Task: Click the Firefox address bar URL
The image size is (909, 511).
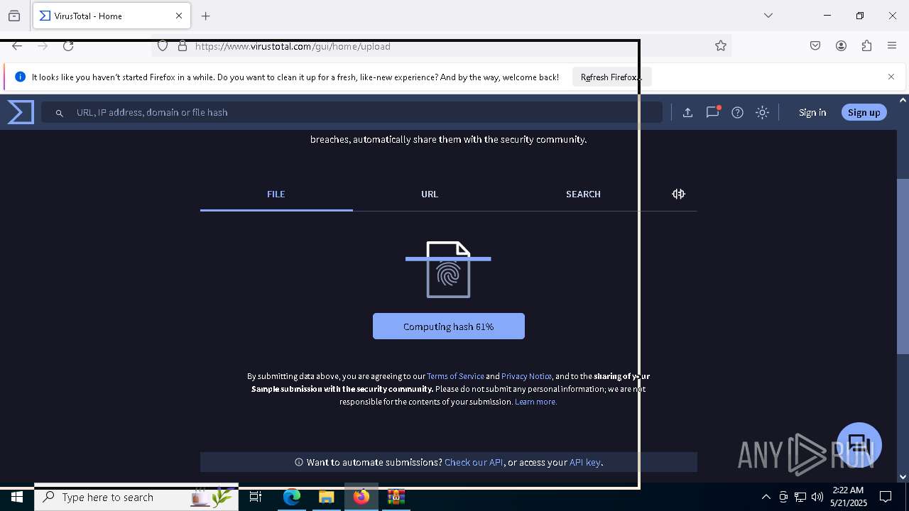Action: [x=293, y=46]
